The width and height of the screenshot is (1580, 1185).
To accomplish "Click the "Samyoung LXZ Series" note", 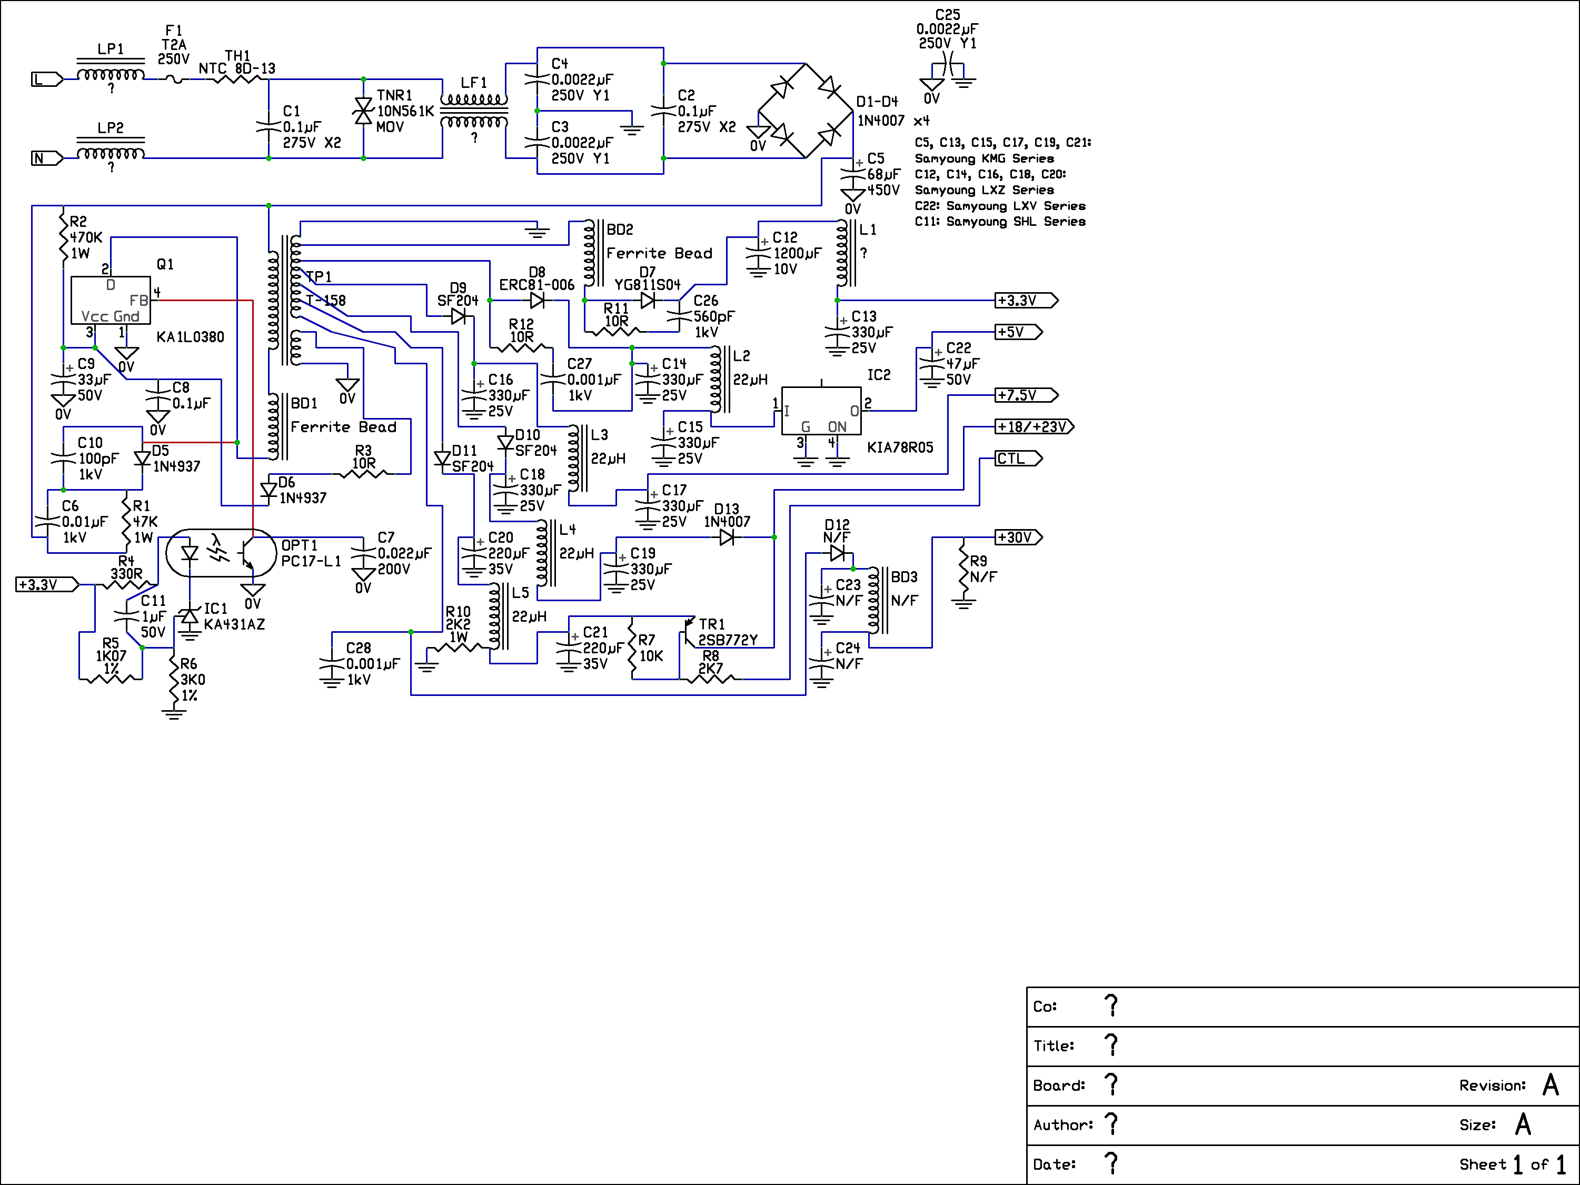I will tap(985, 190).
